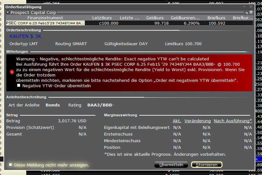Collapse the Prospect Capital Corp section
The image size is (262, 175).
pos(8,12)
